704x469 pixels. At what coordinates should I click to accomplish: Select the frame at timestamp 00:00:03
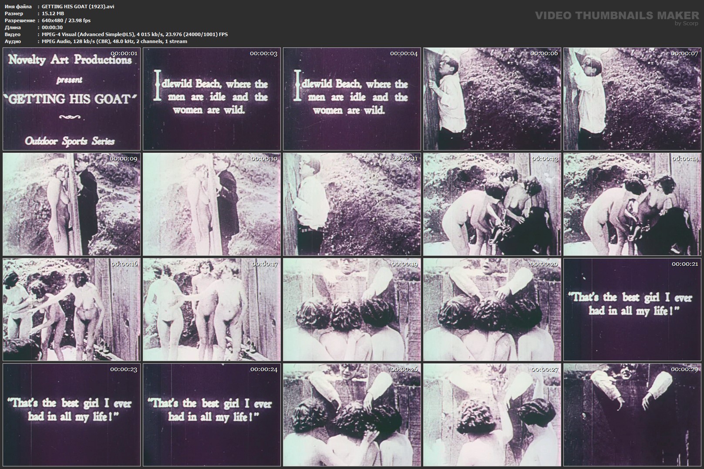point(212,99)
